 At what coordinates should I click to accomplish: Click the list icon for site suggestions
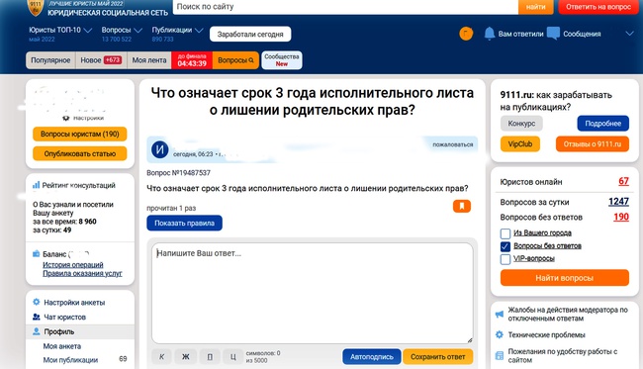click(499, 355)
